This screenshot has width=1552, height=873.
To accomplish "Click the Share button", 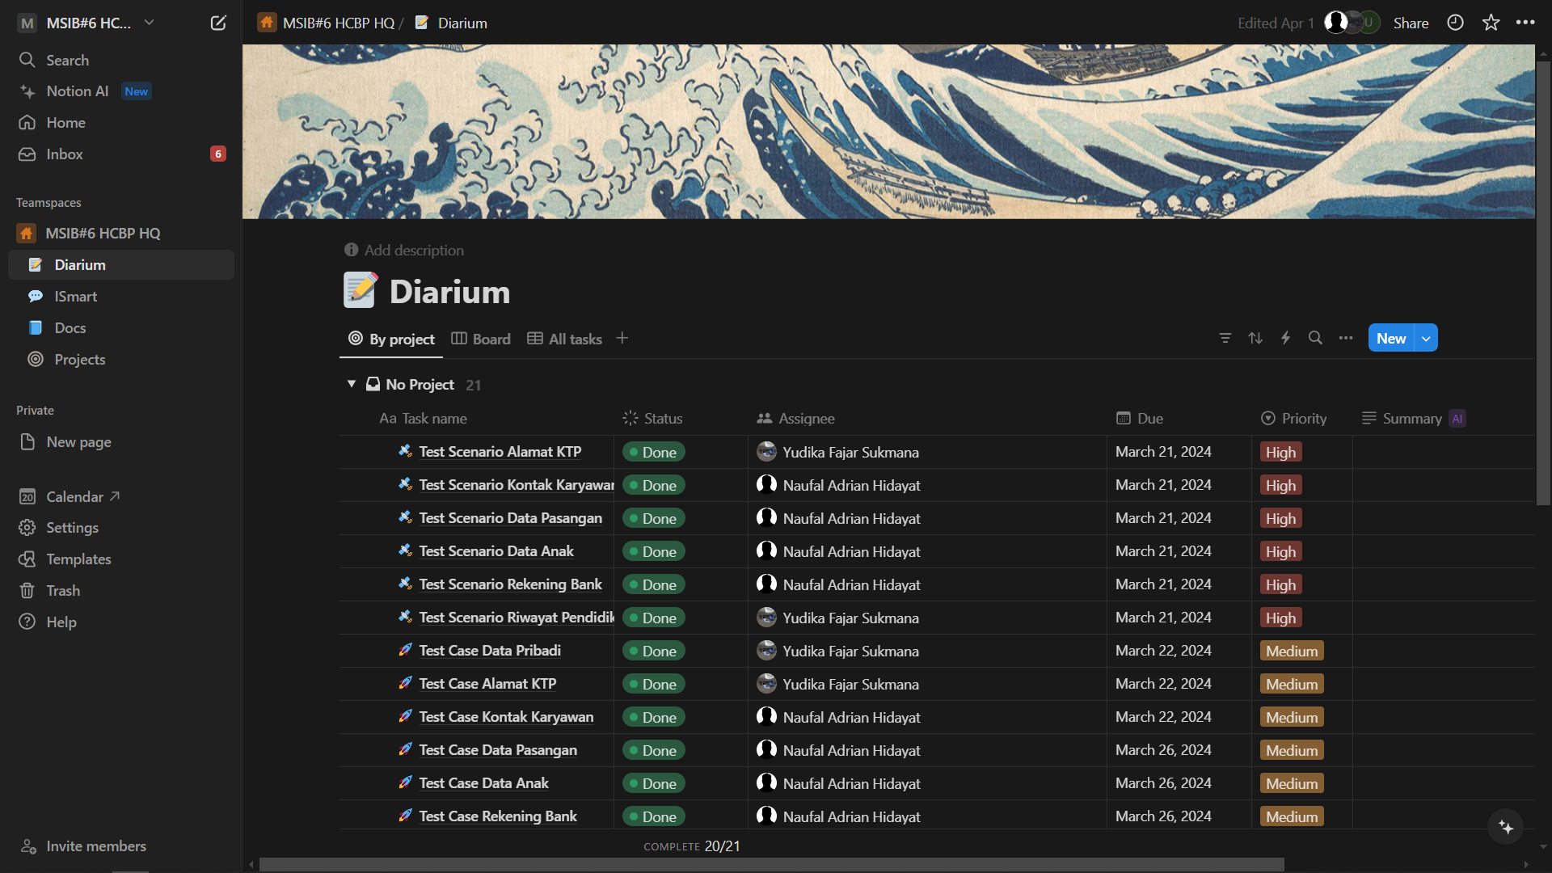I will (x=1411, y=23).
